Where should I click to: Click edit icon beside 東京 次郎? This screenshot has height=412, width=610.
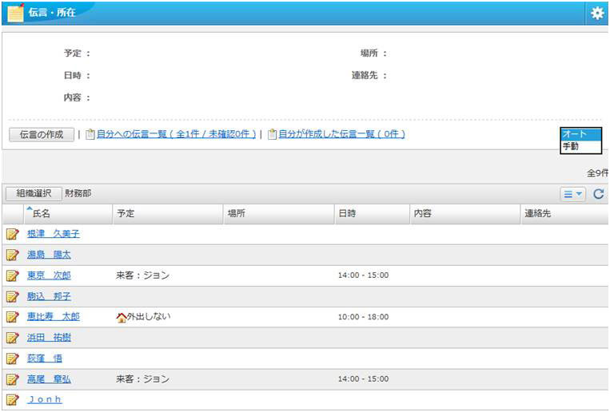click(12, 276)
